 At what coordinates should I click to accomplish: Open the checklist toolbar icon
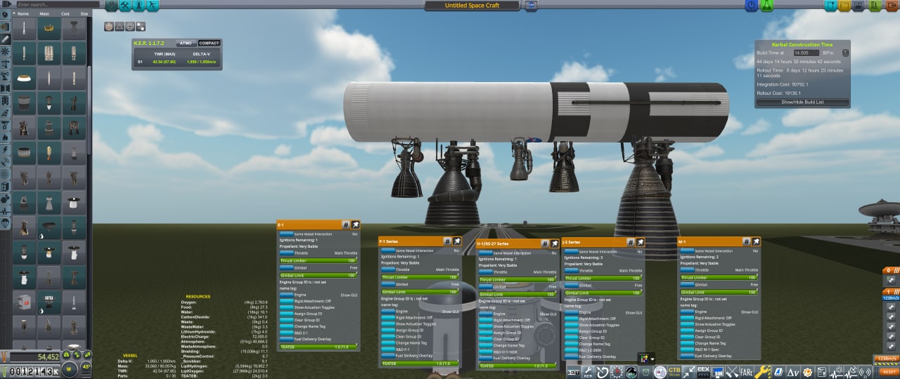(x=822, y=373)
